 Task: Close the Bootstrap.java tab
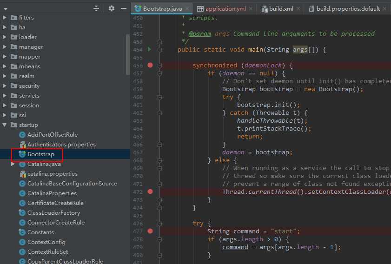[187, 9]
